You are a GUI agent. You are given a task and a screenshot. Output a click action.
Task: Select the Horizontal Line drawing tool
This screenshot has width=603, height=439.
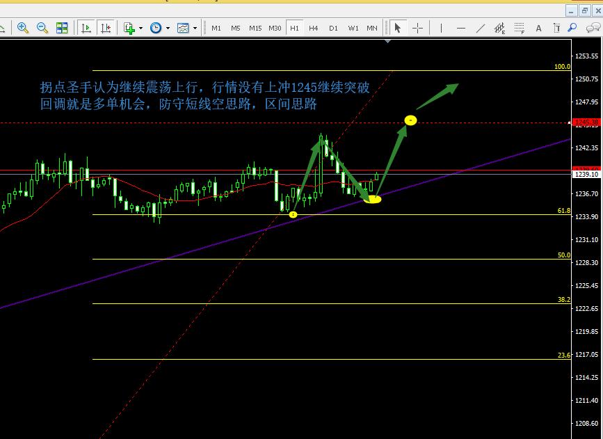pos(461,28)
